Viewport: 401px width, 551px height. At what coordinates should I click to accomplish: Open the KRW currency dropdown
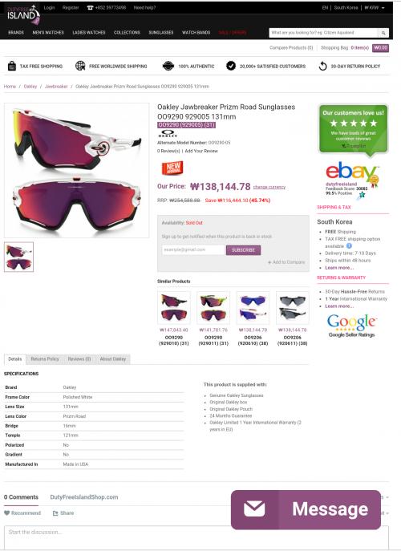coord(375,8)
